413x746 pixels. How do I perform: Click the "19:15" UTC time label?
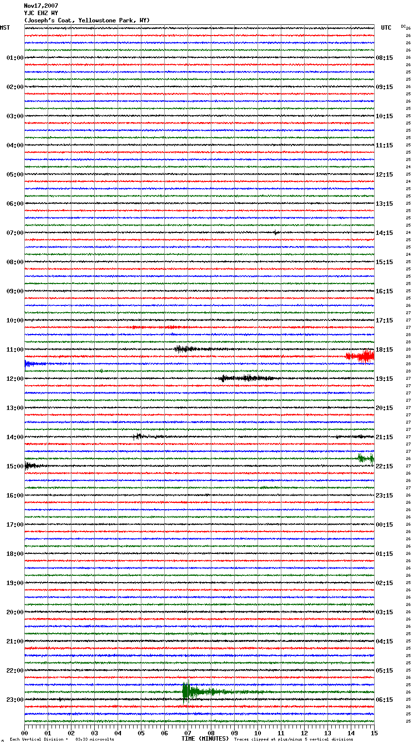(x=384, y=379)
